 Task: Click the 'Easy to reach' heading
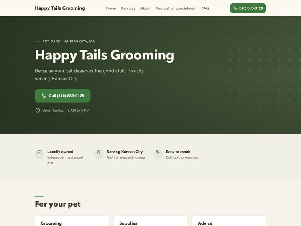tap(178, 152)
